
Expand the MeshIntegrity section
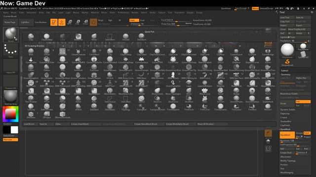click(x=287, y=173)
